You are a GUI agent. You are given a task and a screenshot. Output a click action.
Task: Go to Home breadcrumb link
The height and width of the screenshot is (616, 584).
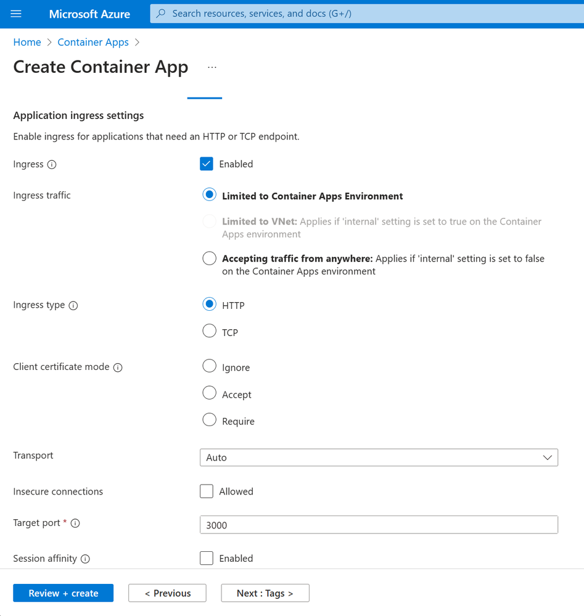27,42
